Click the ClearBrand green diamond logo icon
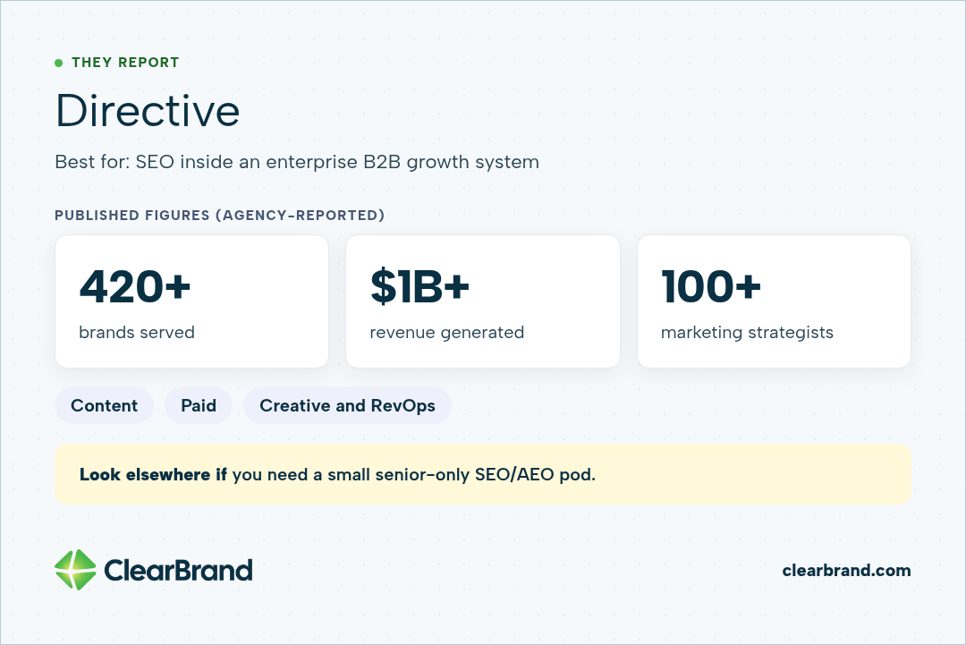Screen dimensions: 966x645 tap(75, 570)
